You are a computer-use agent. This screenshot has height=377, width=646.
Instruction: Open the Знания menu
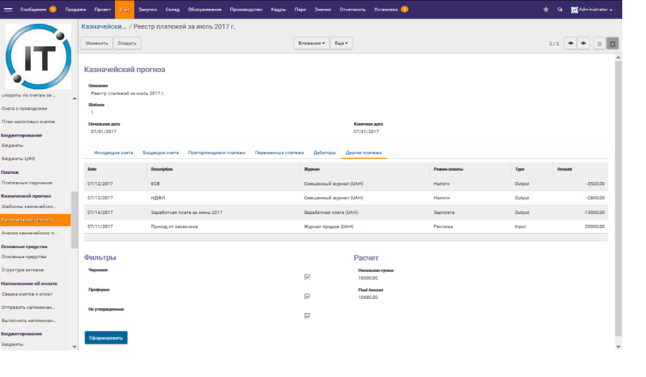pyautogui.click(x=322, y=10)
